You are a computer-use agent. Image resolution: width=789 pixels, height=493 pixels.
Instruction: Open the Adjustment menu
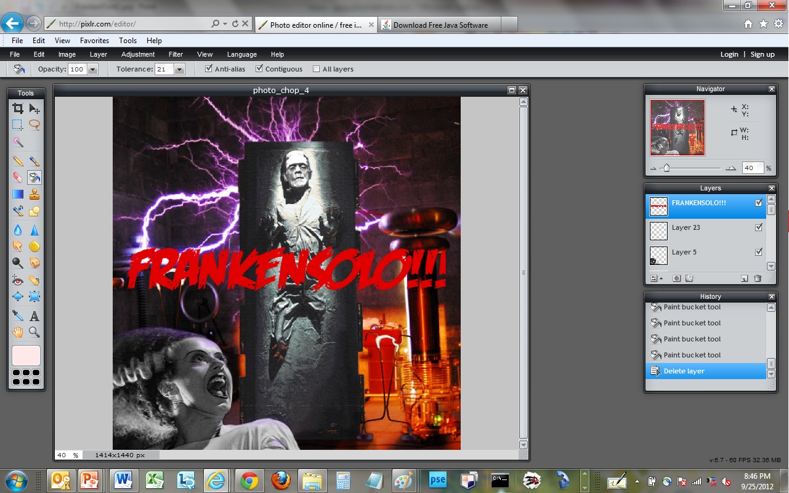pos(138,54)
